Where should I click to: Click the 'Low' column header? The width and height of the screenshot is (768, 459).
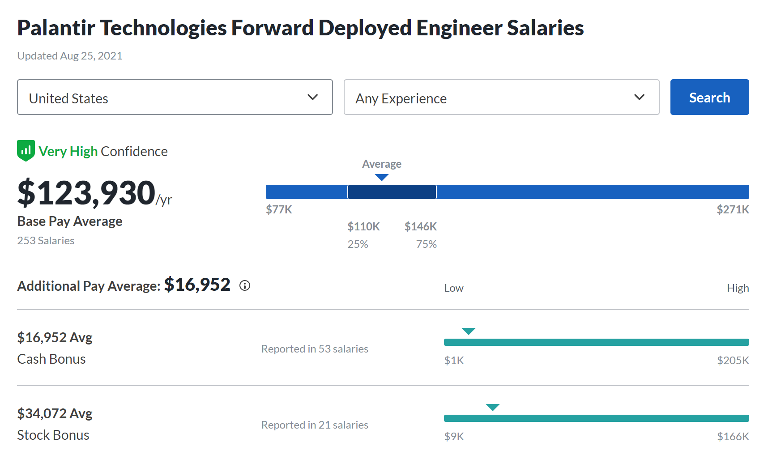point(454,288)
